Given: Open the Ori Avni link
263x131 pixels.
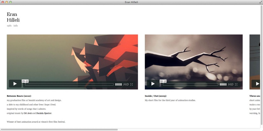Looking at the screenshot, I should [x=28, y=113].
